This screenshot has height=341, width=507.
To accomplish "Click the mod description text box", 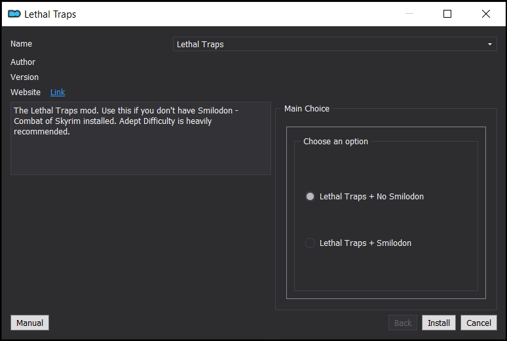I will tap(141, 138).
